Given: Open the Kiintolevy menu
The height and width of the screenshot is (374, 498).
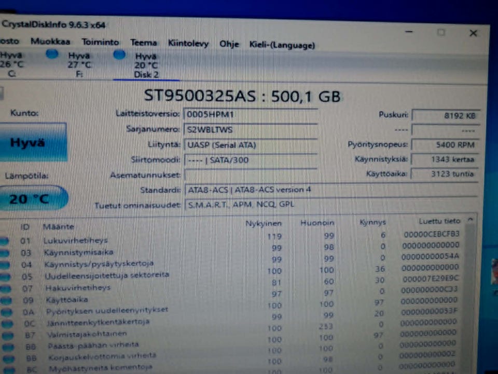Looking at the screenshot, I should [x=188, y=43].
